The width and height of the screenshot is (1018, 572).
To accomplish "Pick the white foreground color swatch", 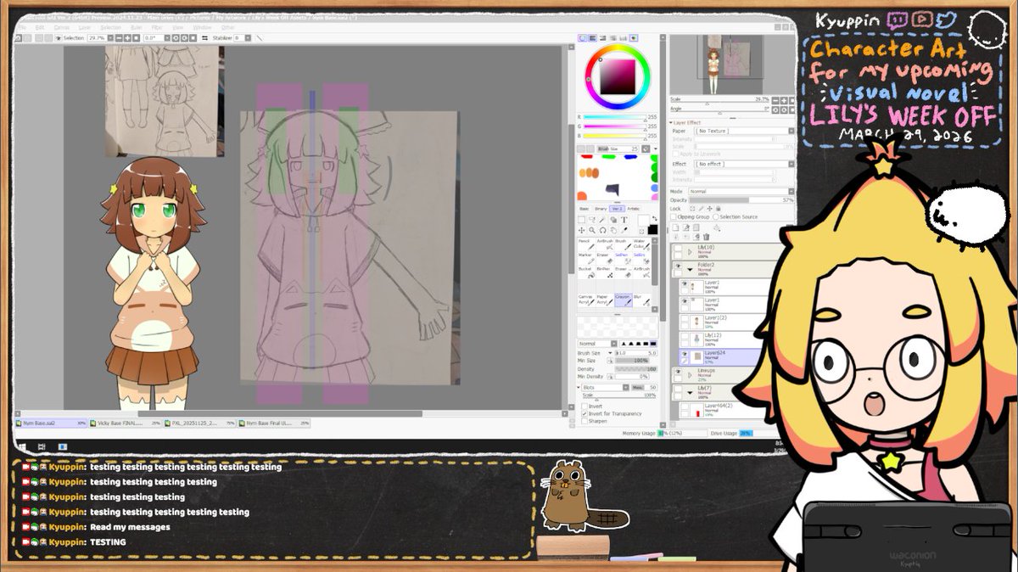I will pos(642,220).
